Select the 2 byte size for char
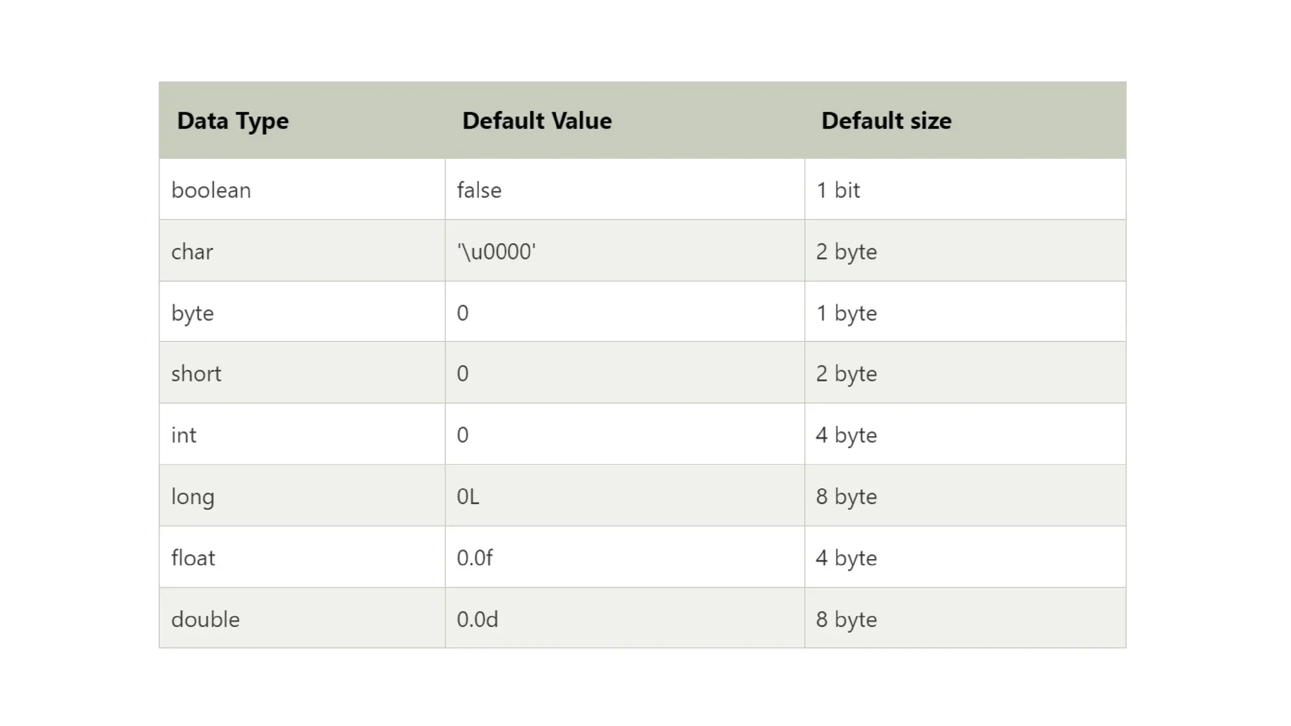 846,251
